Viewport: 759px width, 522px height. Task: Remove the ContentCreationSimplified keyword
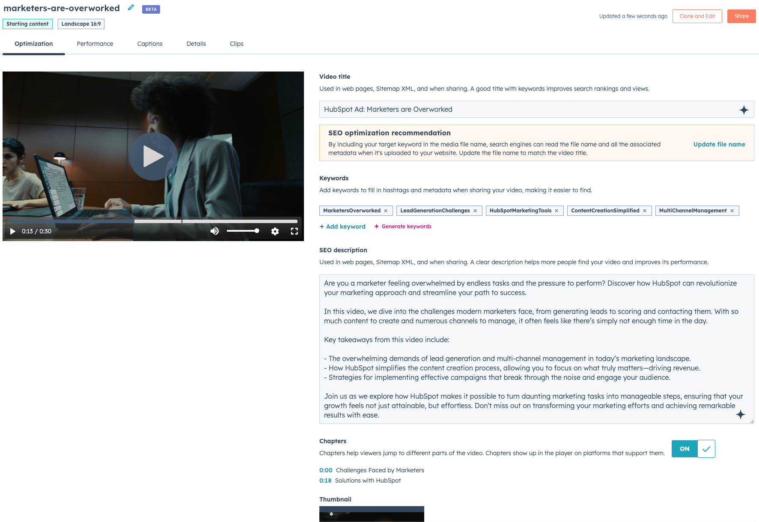[645, 210]
